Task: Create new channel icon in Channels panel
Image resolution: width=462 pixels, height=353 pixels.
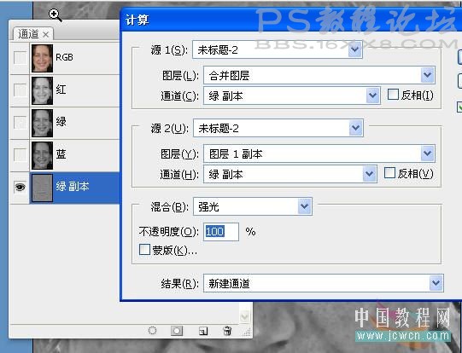Action: tap(203, 331)
